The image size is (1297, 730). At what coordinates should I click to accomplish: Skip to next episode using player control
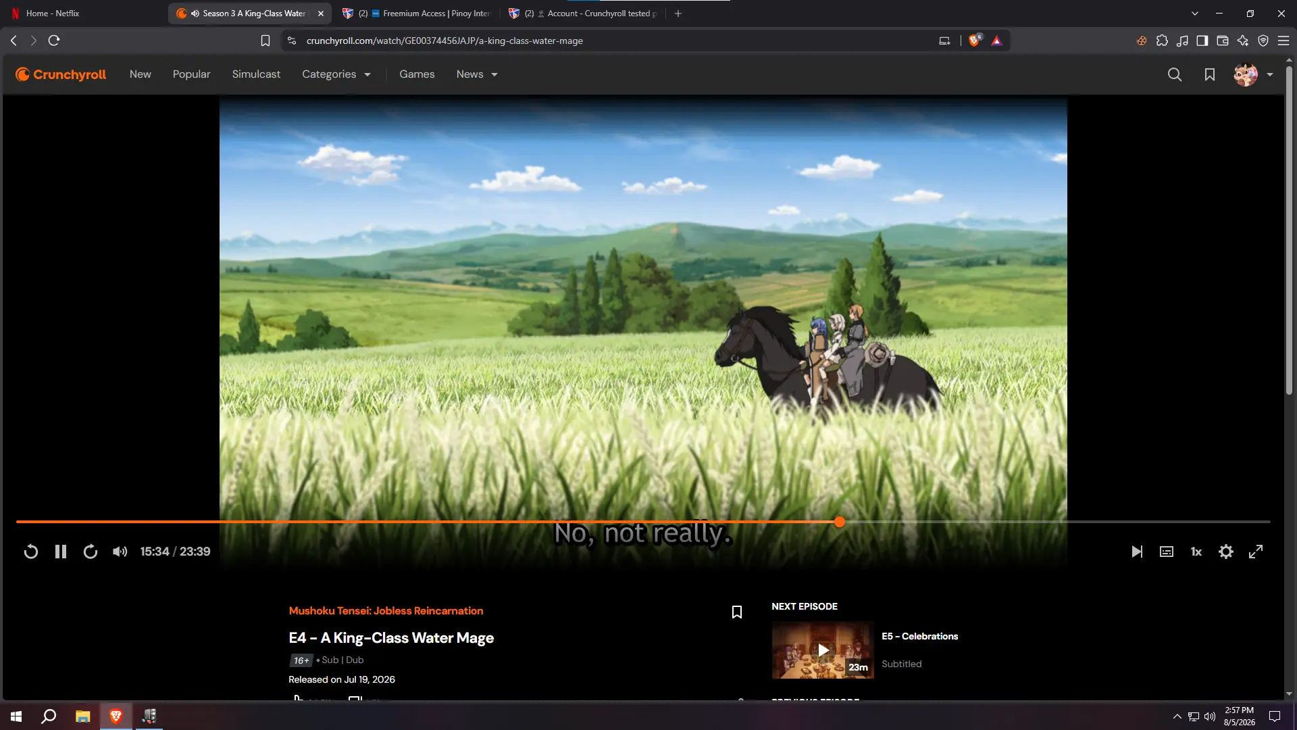click(x=1137, y=552)
